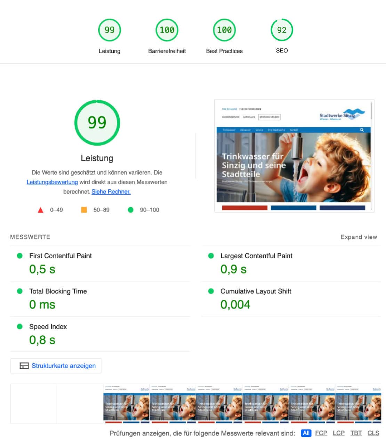Open the SEO score gauge 92
Screen dimensions: 386x442
tap(282, 30)
